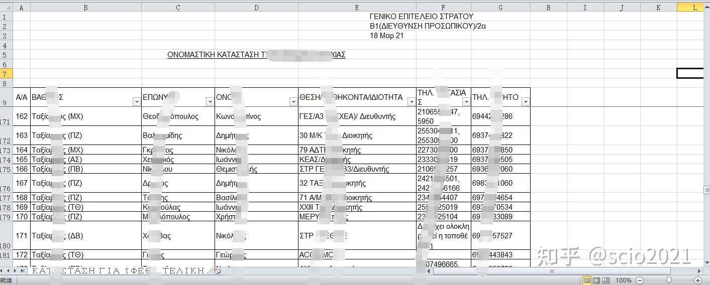Open the ΕΠΩΝΥΜΟ column filter dropdown
This screenshot has width=710, height=285.
(210, 102)
